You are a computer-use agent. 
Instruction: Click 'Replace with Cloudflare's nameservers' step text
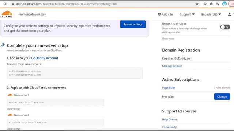click(38, 88)
